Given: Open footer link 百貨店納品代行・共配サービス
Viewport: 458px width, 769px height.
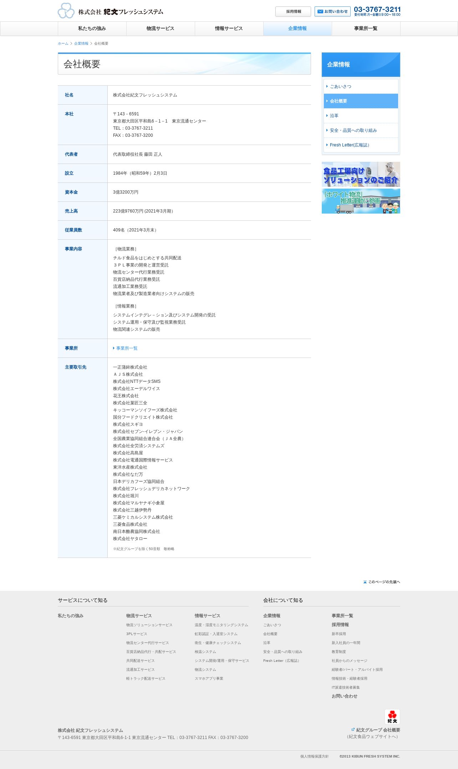Looking at the screenshot, I should pyautogui.click(x=151, y=652).
